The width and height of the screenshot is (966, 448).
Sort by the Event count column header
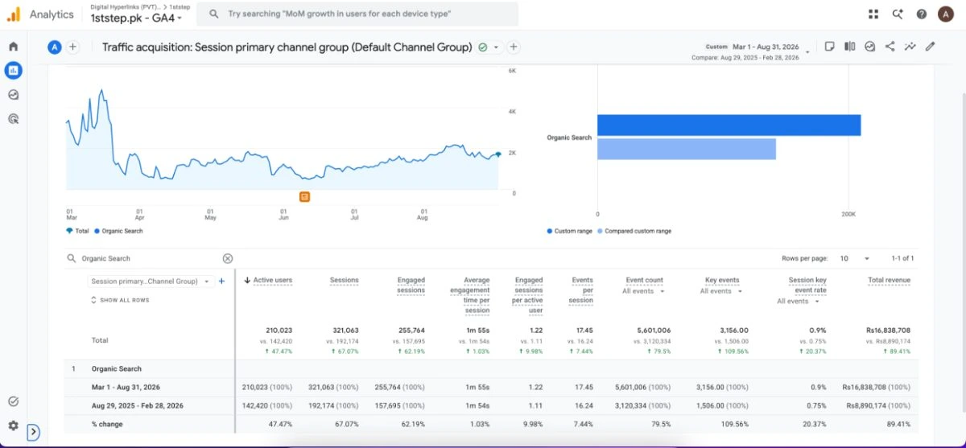click(644, 280)
